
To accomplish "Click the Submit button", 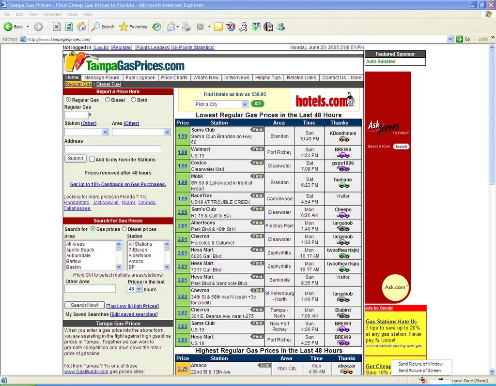I will pyautogui.click(x=75, y=159).
